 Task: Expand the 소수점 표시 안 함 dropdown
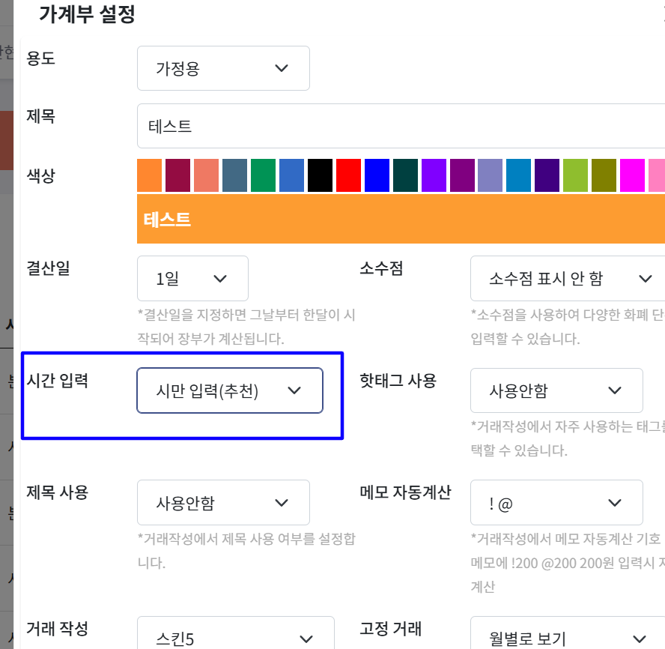(567, 279)
